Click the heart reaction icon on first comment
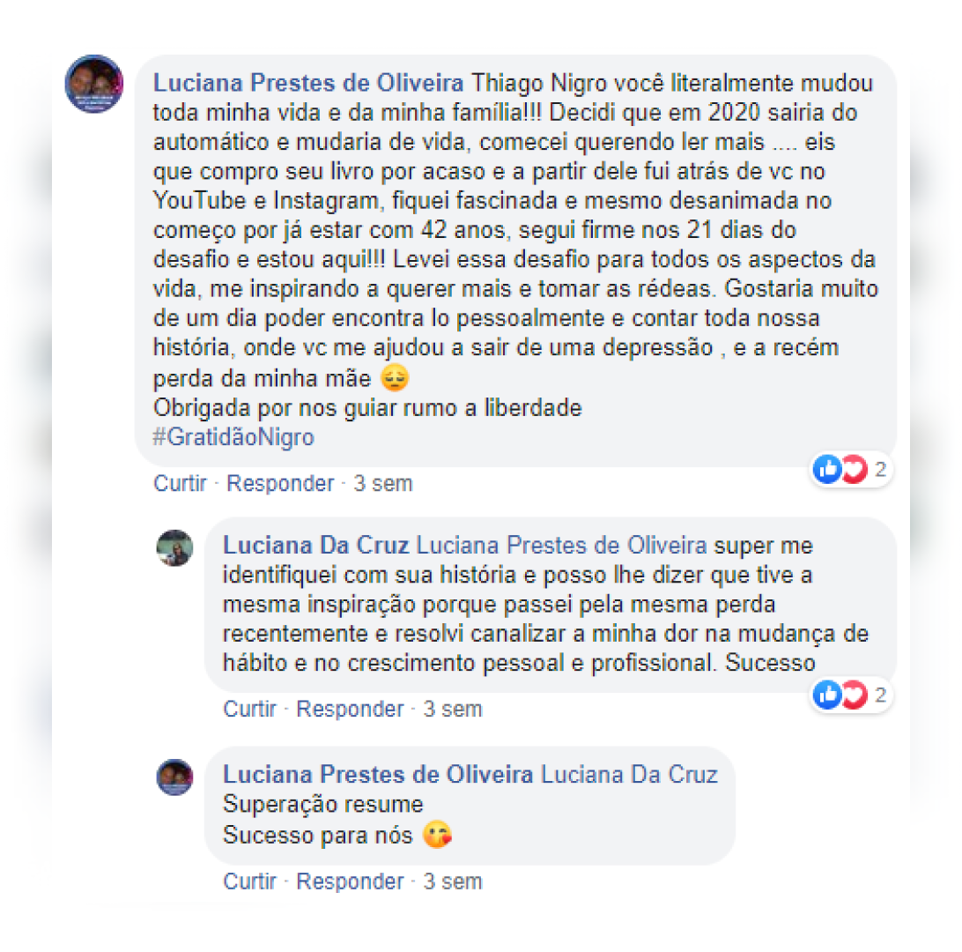Viewport: 962px width, 952px height. [x=854, y=470]
